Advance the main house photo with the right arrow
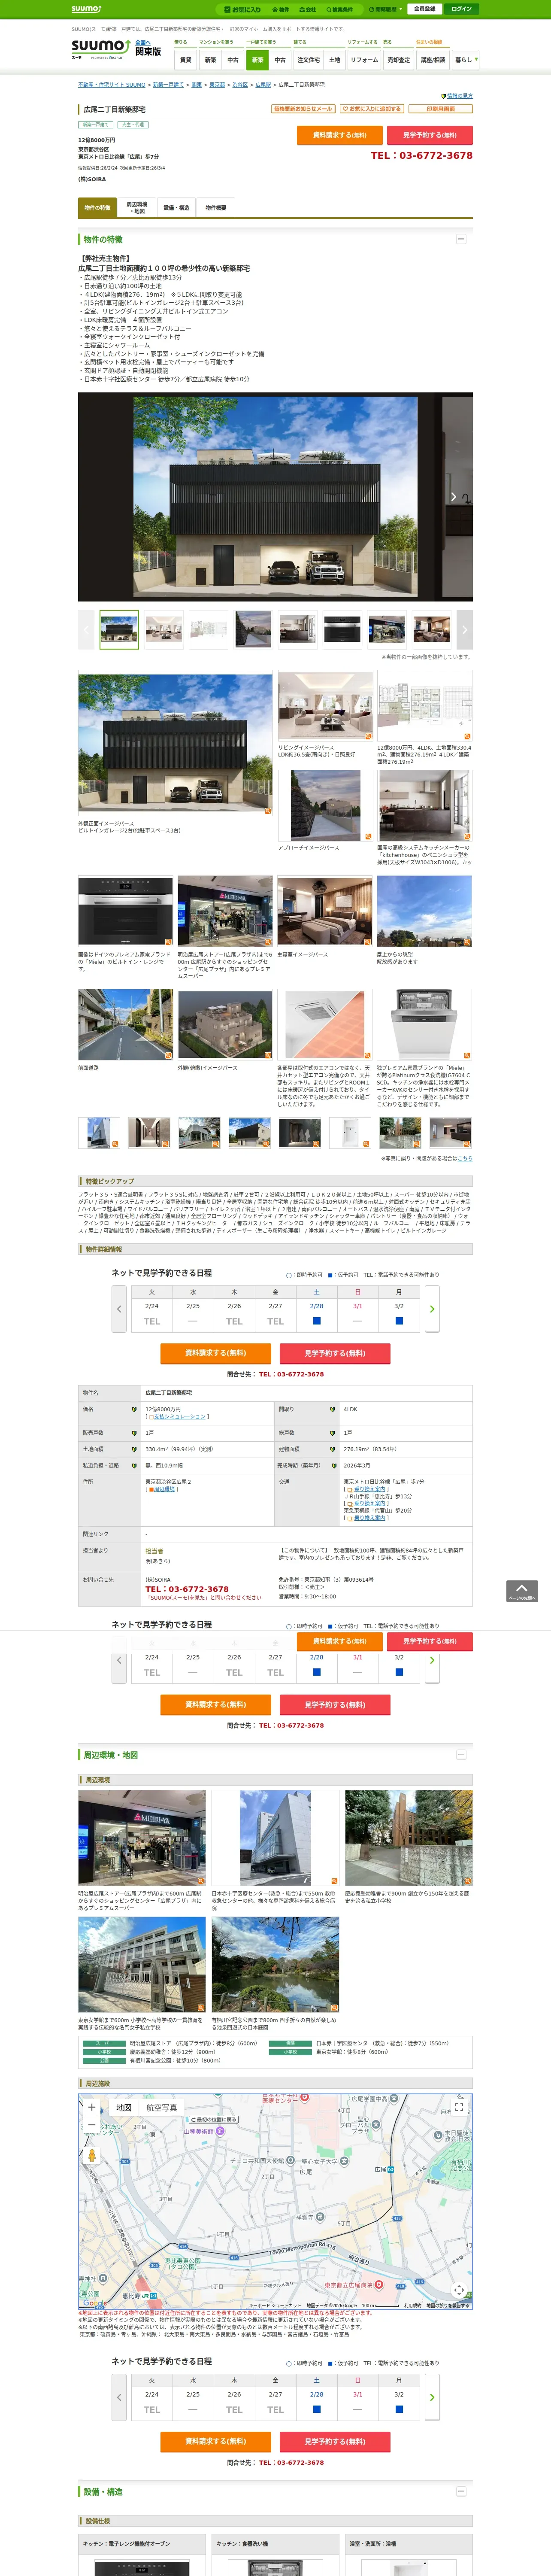 453,497
